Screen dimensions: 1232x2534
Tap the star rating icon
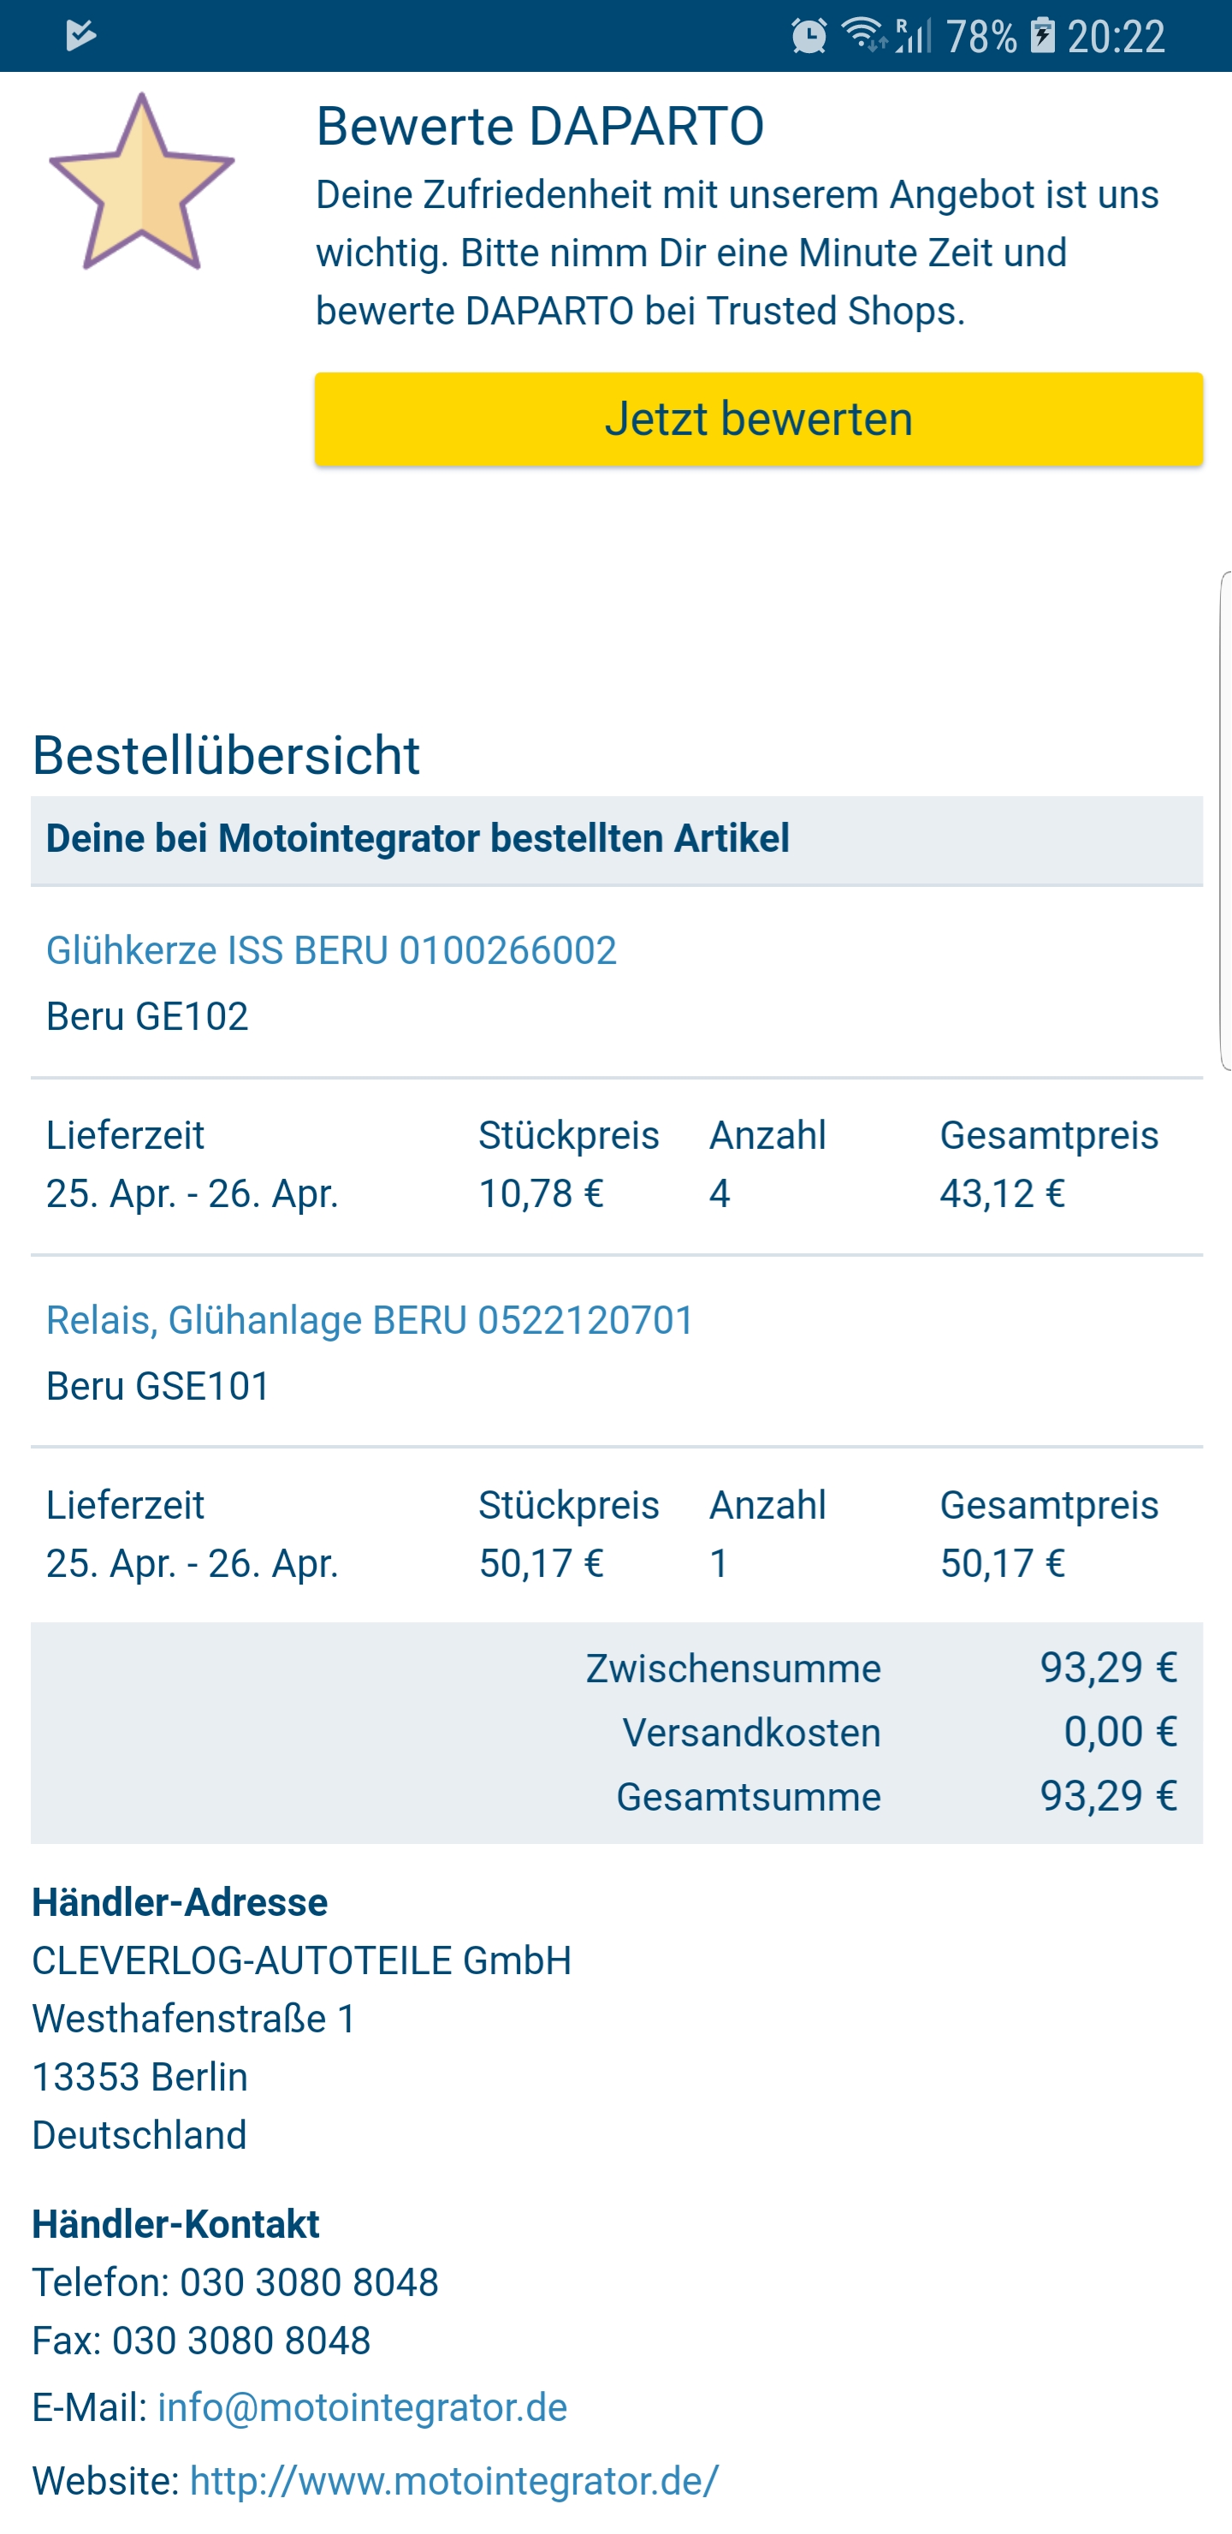tap(141, 183)
